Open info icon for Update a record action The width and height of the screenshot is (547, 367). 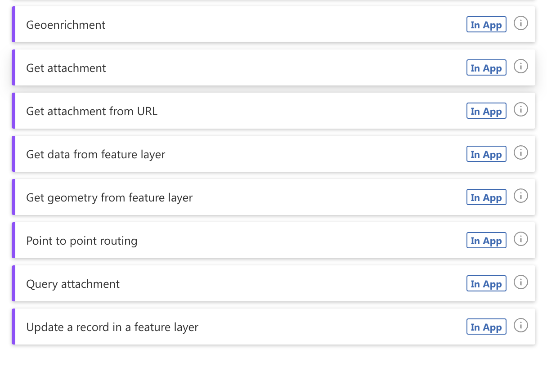point(521,326)
